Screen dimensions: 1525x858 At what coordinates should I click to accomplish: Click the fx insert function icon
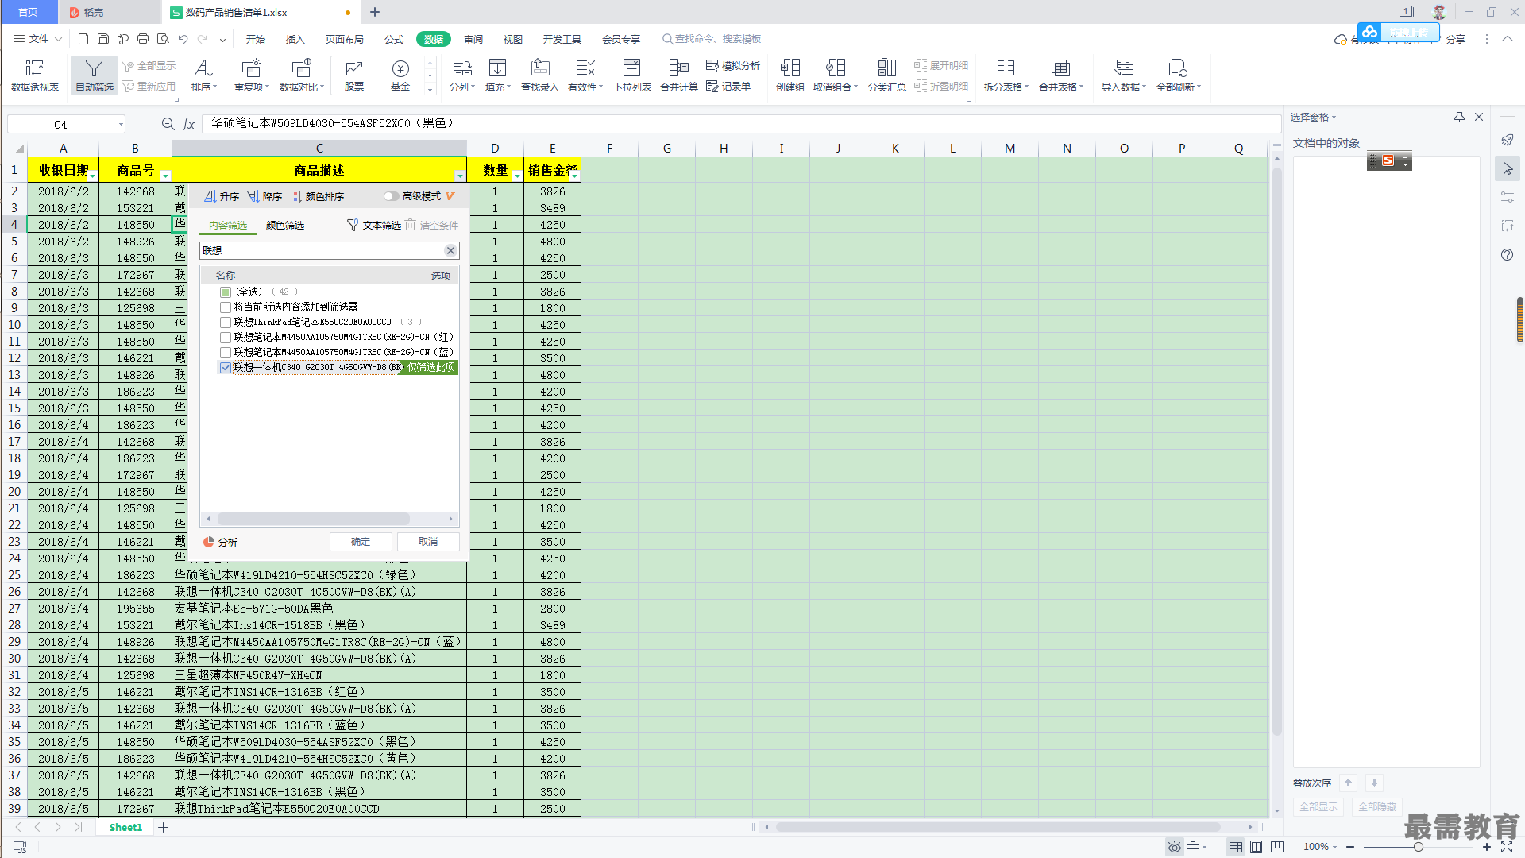tap(189, 124)
